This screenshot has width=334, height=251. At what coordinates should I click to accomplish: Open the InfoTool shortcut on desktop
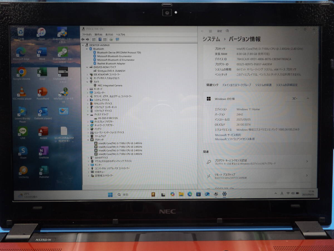point(64,95)
